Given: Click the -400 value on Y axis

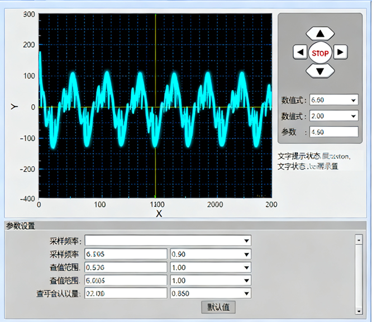Looking at the screenshot, I should [x=28, y=198].
